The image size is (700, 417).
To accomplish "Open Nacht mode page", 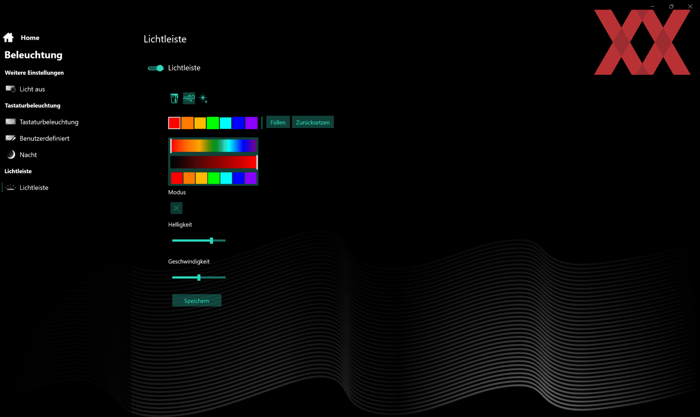I will click(x=28, y=155).
